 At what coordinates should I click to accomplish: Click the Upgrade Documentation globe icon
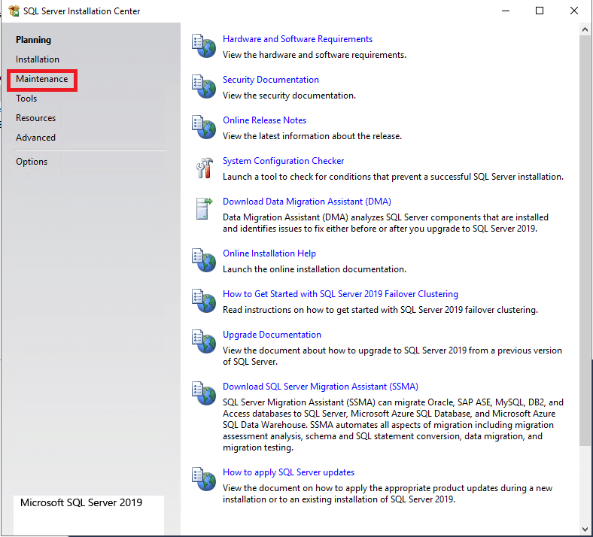pos(204,341)
